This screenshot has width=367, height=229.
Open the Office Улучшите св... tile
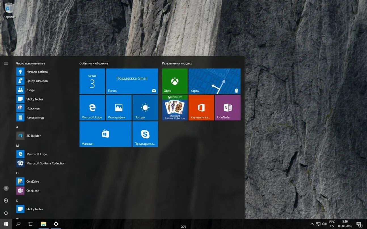pos(201,108)
